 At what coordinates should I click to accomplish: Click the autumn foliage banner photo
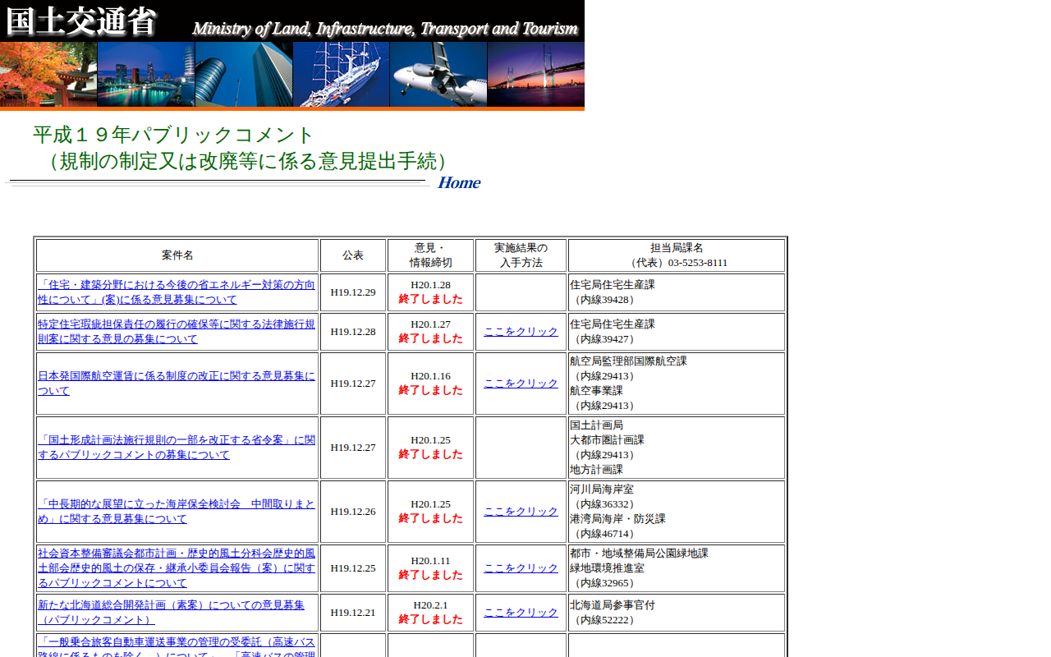tap(48, 76)
